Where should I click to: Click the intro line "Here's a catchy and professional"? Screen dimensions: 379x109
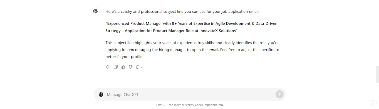click(182, 11)
